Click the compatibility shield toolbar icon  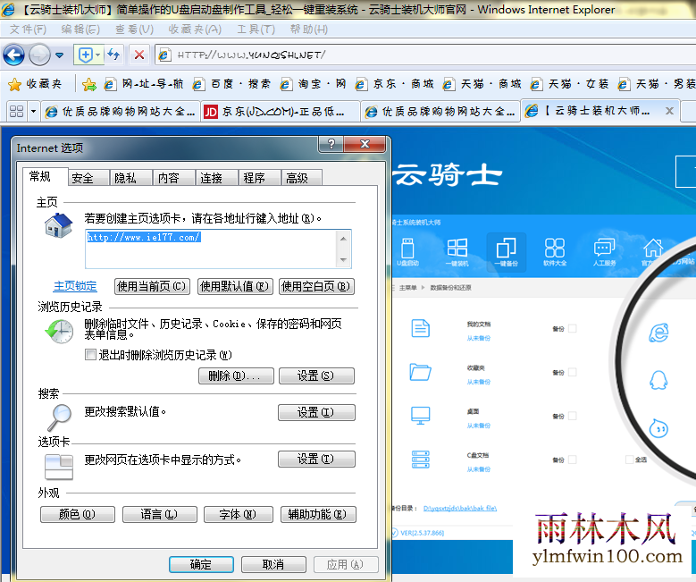point(85,55)
